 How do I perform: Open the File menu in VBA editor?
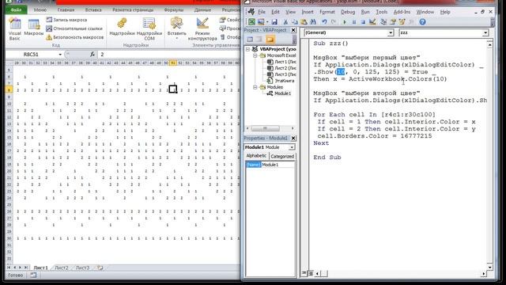click(262, 12)
